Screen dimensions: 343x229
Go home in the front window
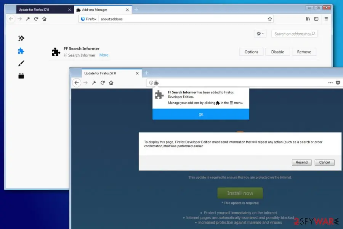(x=111, y=82)
